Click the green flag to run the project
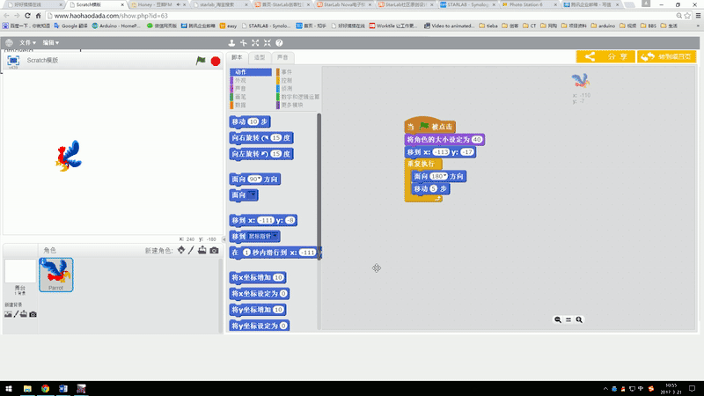Screen dimensions: 704x396 pyautogui.click(x=201, y=61)
